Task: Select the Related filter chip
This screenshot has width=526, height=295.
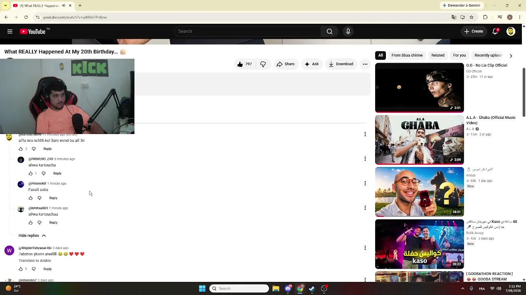Action: click(438, 55)
